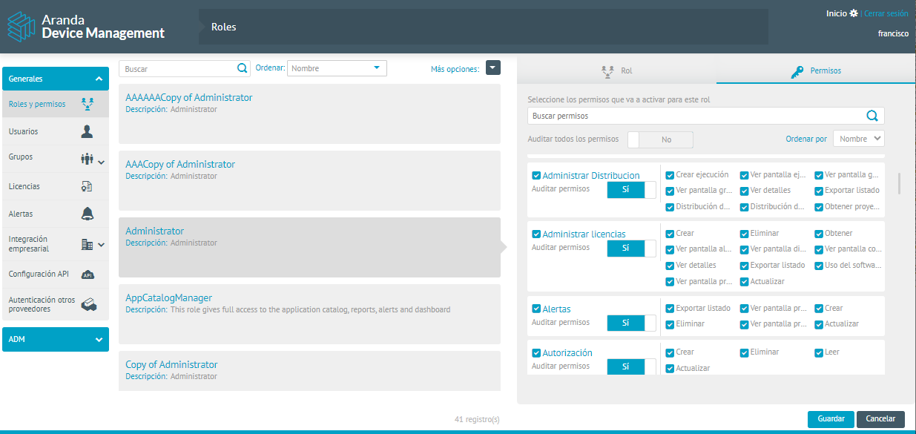
Task: Toggle Auditar permisos for Autorización
Action: pos(631,366)
